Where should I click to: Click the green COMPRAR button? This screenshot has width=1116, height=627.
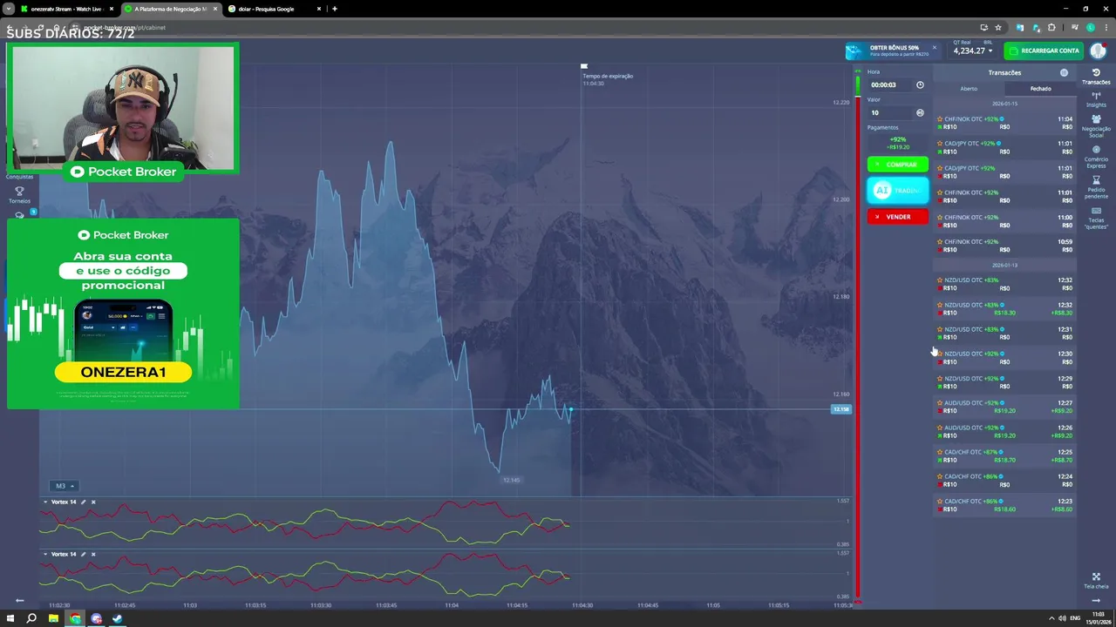click(897, 165)
